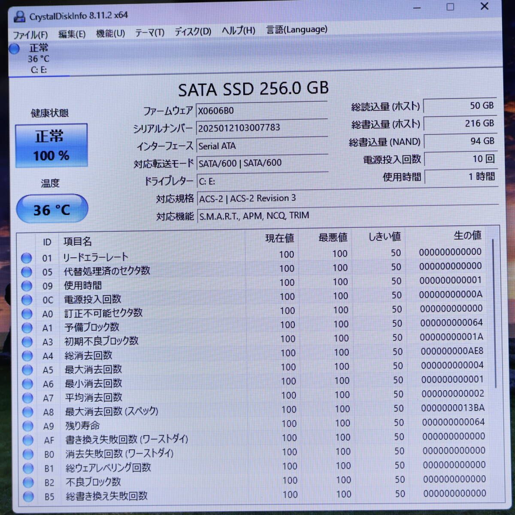Select the 総消去回数 attribute name
The height and width of the screenshot is (515, 515).
(x=88, y=355)
